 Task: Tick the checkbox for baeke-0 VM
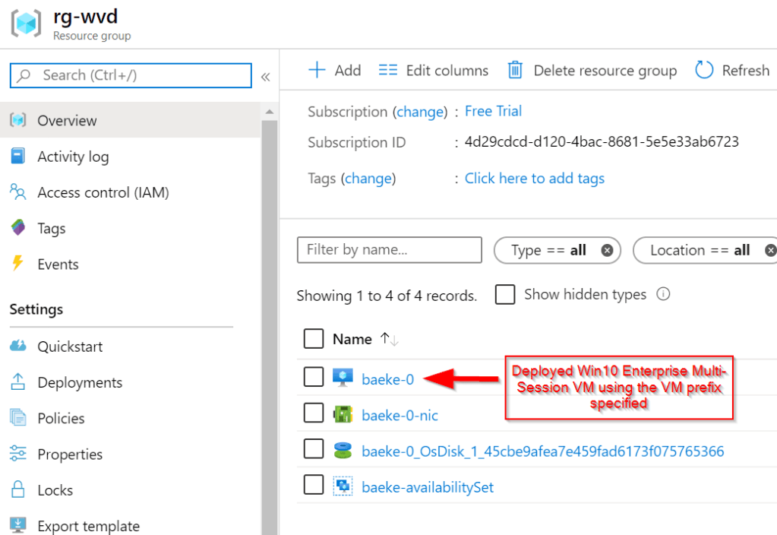(x=314, y=377)
